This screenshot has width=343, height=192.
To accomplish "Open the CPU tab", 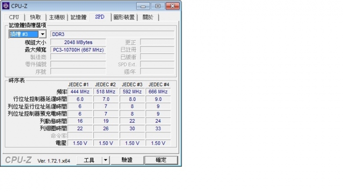I will coord(14,17).
